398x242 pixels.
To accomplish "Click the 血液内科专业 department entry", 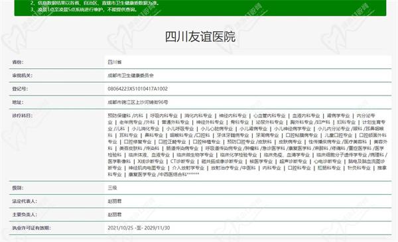I will pos(306,115).
